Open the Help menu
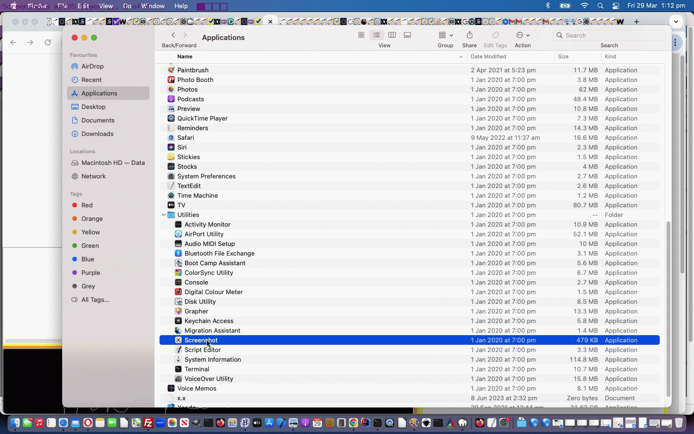 pyautogui.click(x=181, y=6)
